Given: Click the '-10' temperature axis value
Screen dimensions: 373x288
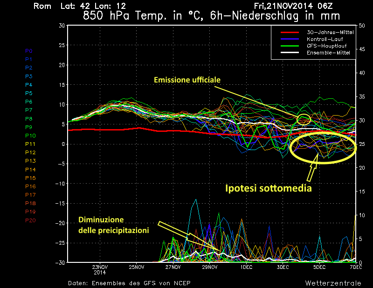Looking at the screenshot, I should click(x=60, y=184).
